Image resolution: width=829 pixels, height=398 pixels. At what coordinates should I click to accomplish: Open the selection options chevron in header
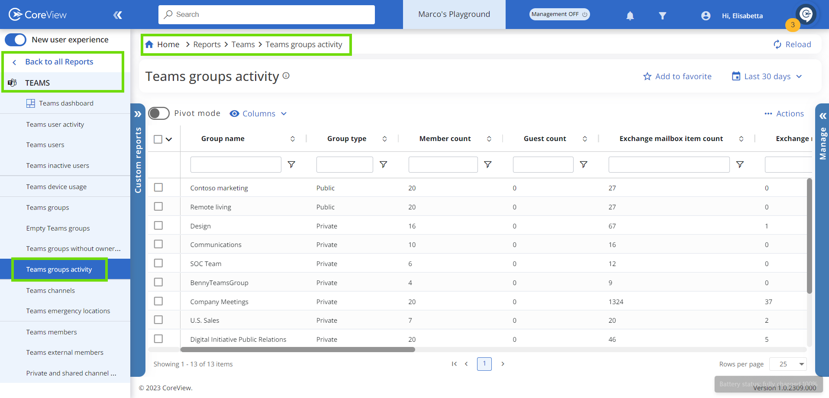tap(169, 139)
